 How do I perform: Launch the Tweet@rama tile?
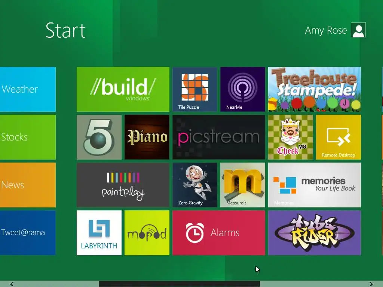tap(28, 233)
